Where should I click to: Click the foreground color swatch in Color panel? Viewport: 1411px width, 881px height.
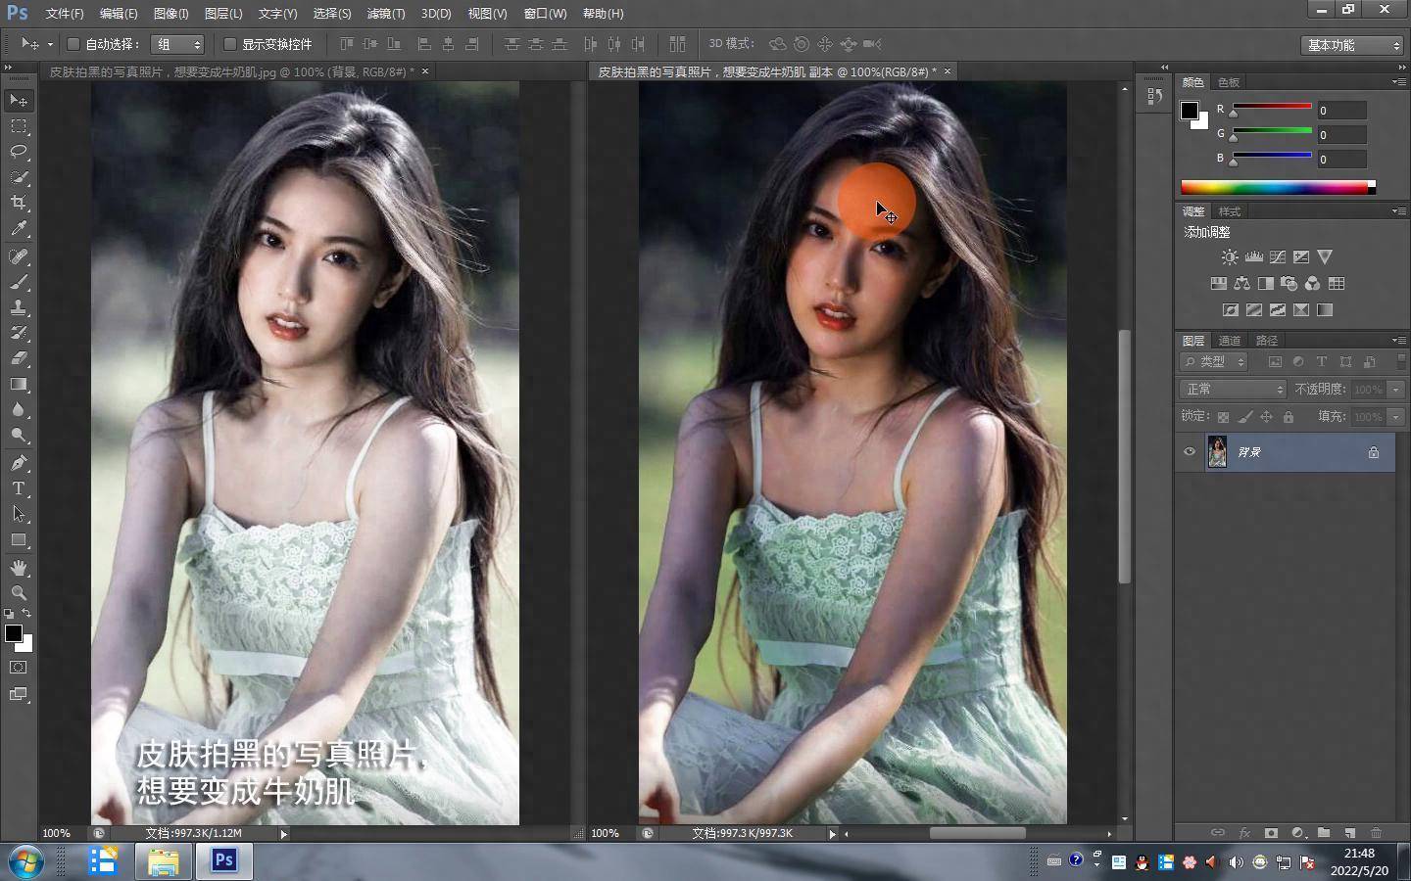click(1189, 110)
